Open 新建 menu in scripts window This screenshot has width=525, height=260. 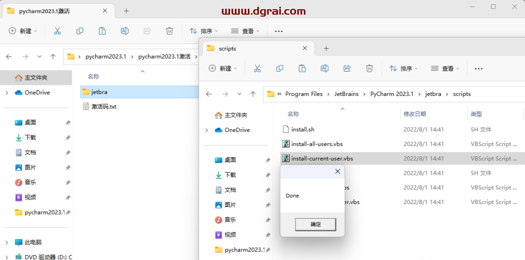click(223, 69)
